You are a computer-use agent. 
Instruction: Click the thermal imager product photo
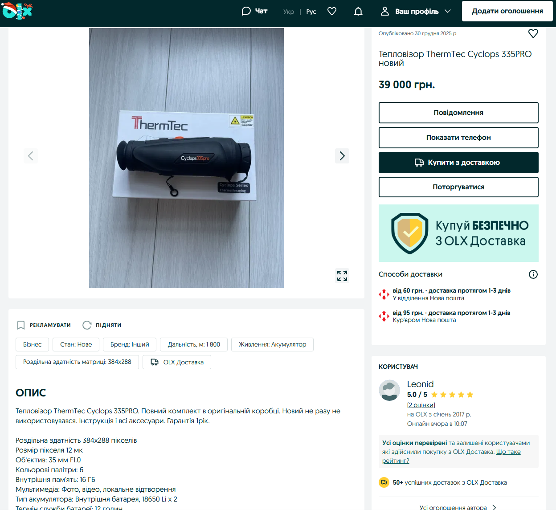coord(186,158)
